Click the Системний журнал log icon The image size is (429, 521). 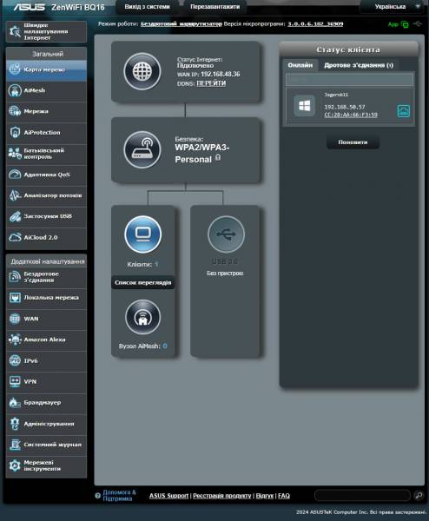pyautogui.click(x=15, y=445)
